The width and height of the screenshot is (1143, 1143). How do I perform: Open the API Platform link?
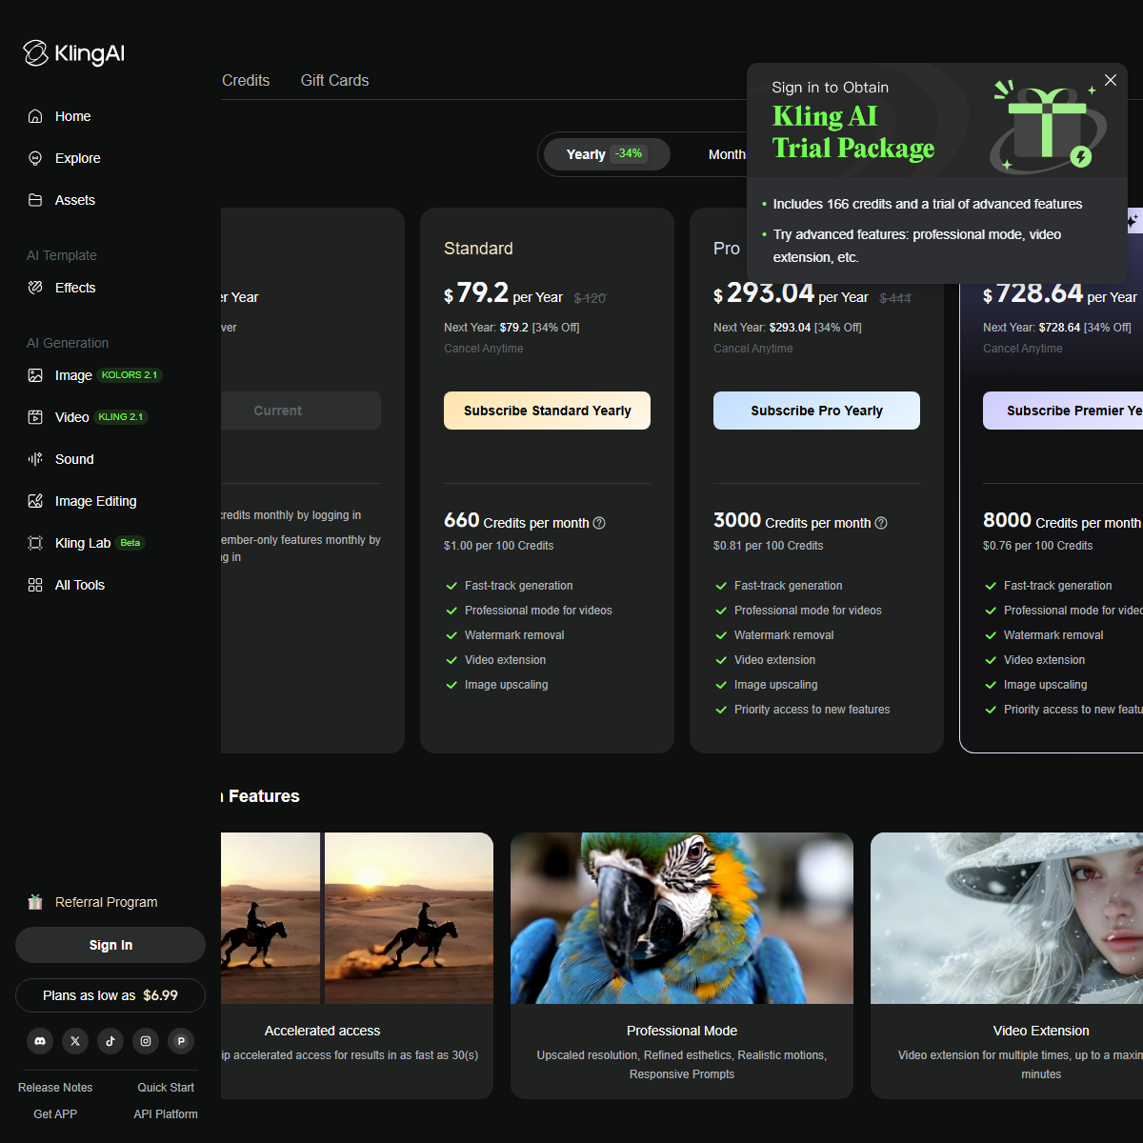coord(166,1114)
